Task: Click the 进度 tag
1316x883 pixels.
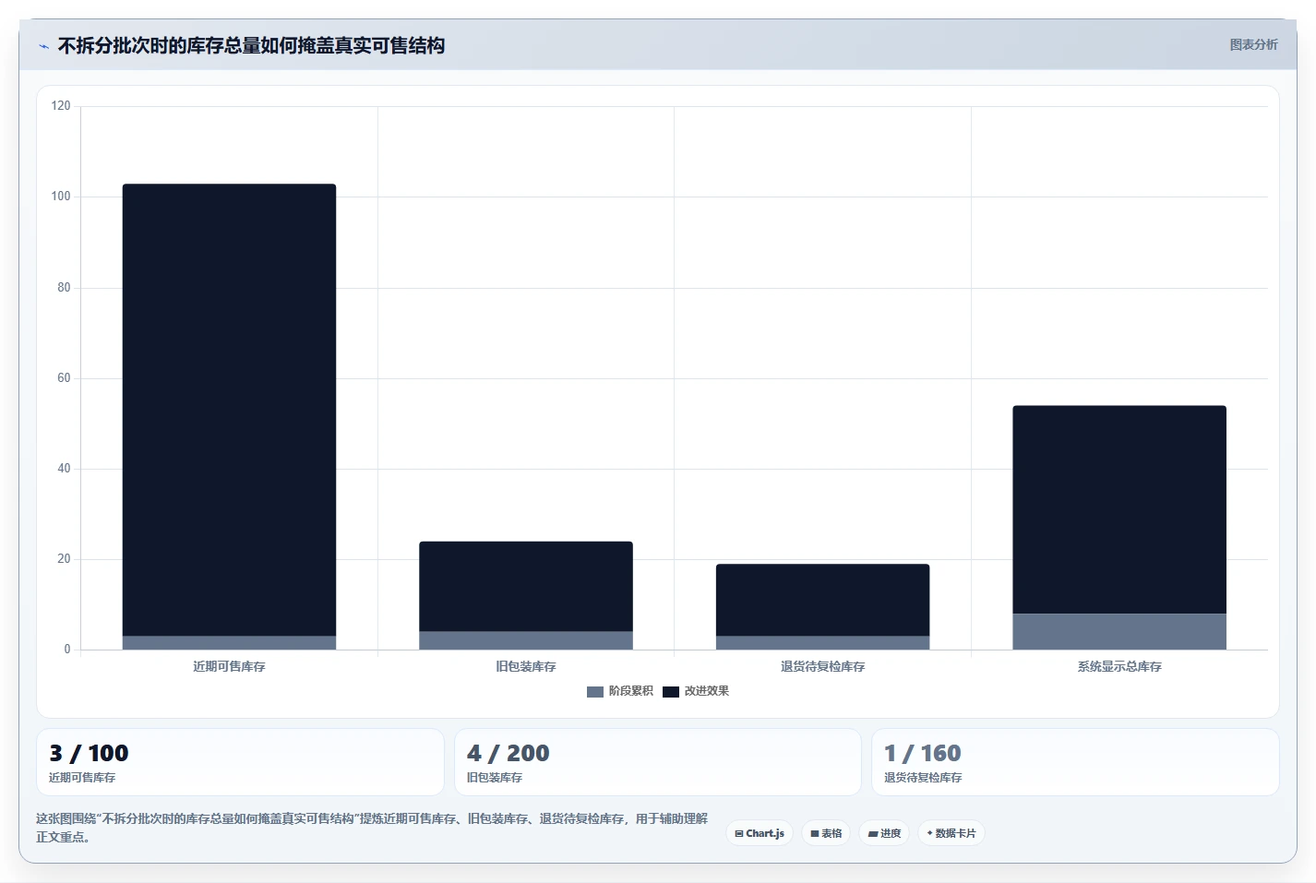Action: [x=884, y=833]
